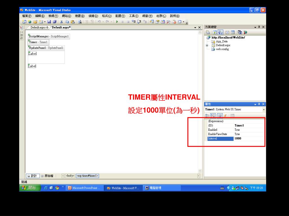Click the Save floppy disk icon
This screenshot has width=289, height=216.
[49, 22]
